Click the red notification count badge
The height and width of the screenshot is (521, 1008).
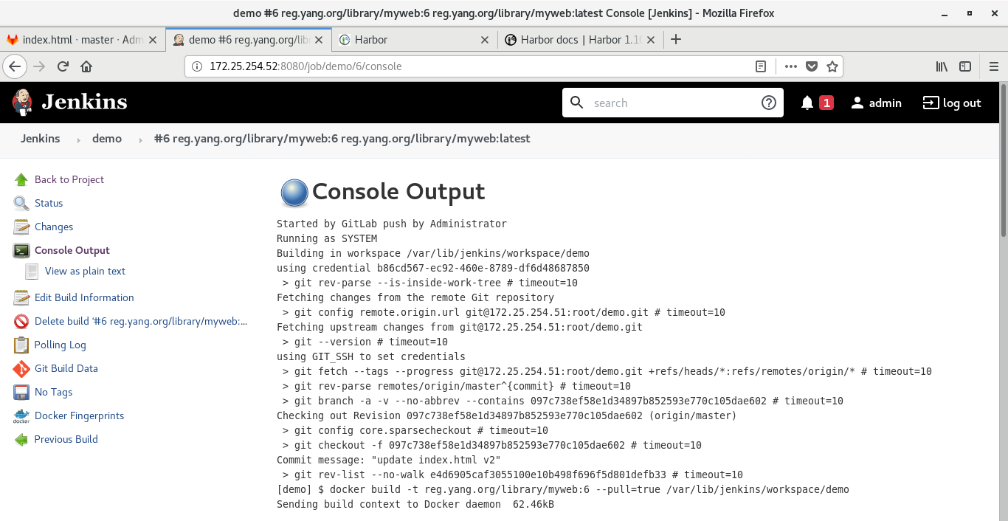(x=826, y=103)
